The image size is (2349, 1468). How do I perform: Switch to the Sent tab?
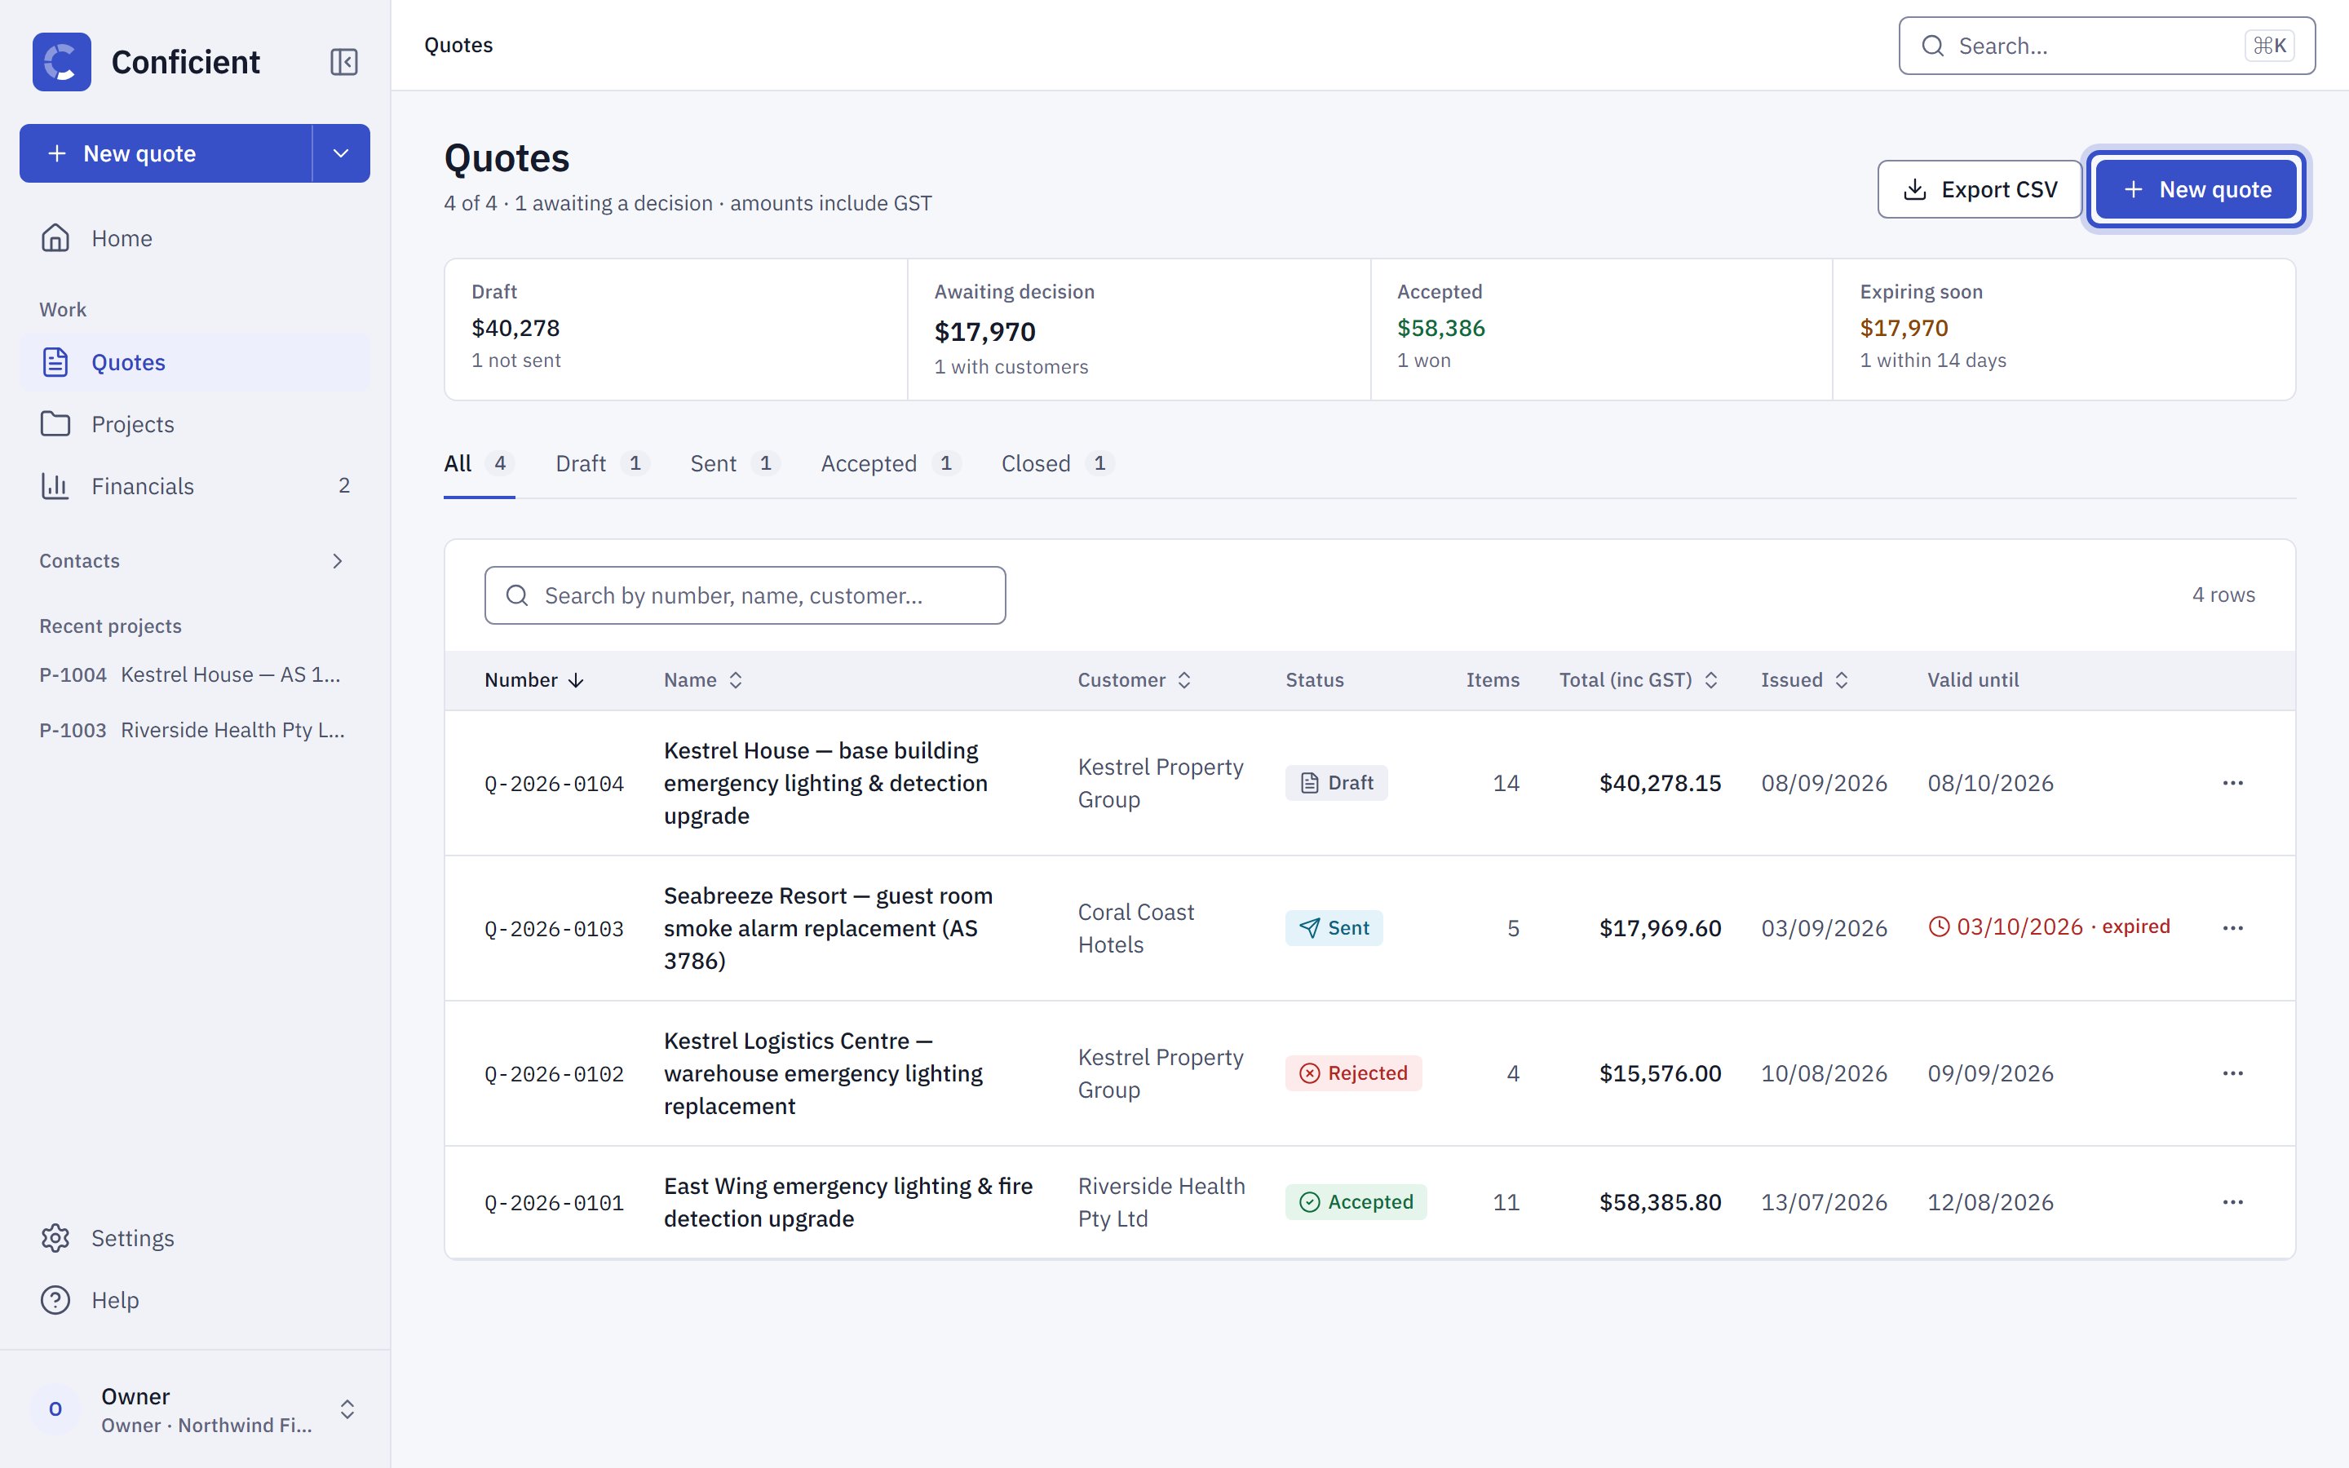tap(735, 464)
